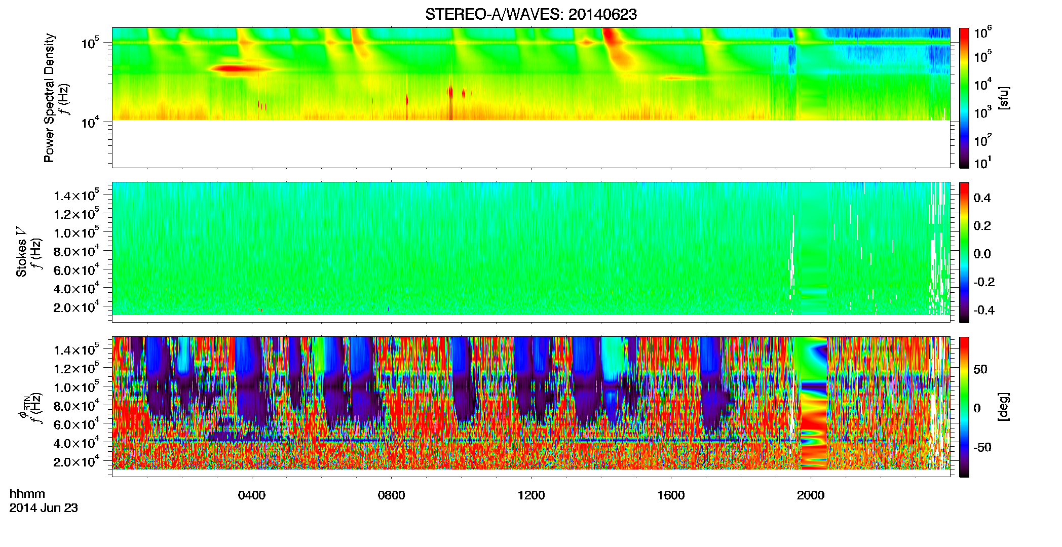Click the -0.4 label on Stokes colorbar
Viewport: 1062px width, 547px height.
(x=984, y=310)
